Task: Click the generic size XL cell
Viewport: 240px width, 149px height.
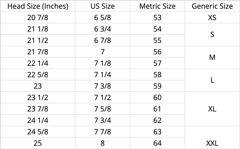Action: coord(212,109)
